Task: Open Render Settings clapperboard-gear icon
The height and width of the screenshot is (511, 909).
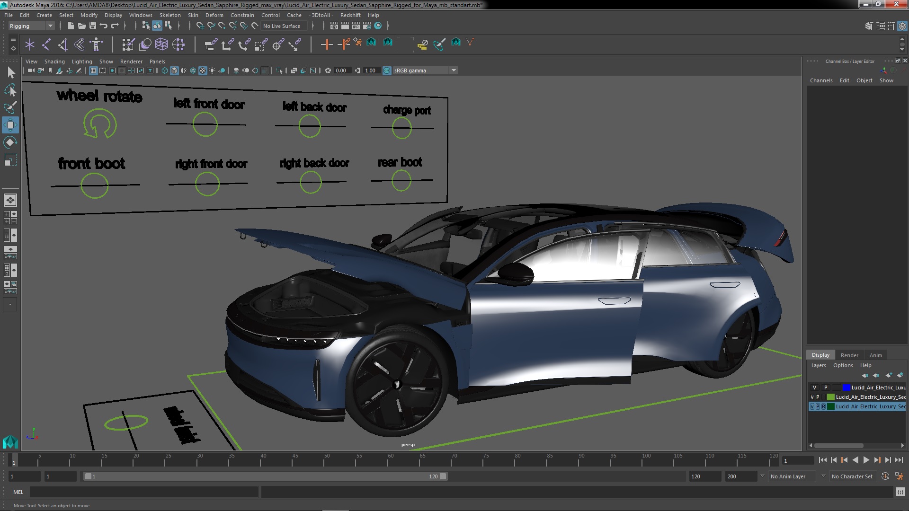Action: (367, 26)
